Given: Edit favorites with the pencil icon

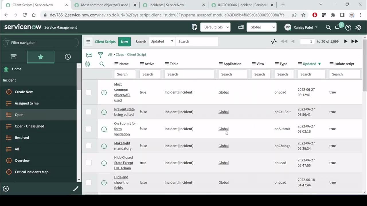Looking at the screenshot, I should 76,189.
